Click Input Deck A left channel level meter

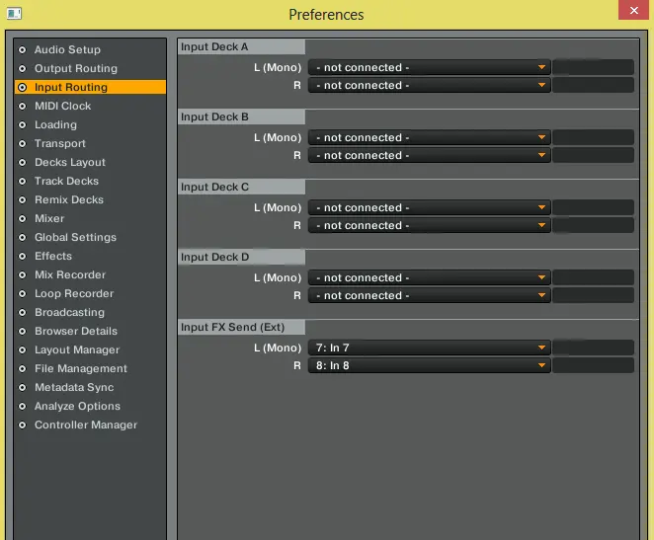[593, 68]
